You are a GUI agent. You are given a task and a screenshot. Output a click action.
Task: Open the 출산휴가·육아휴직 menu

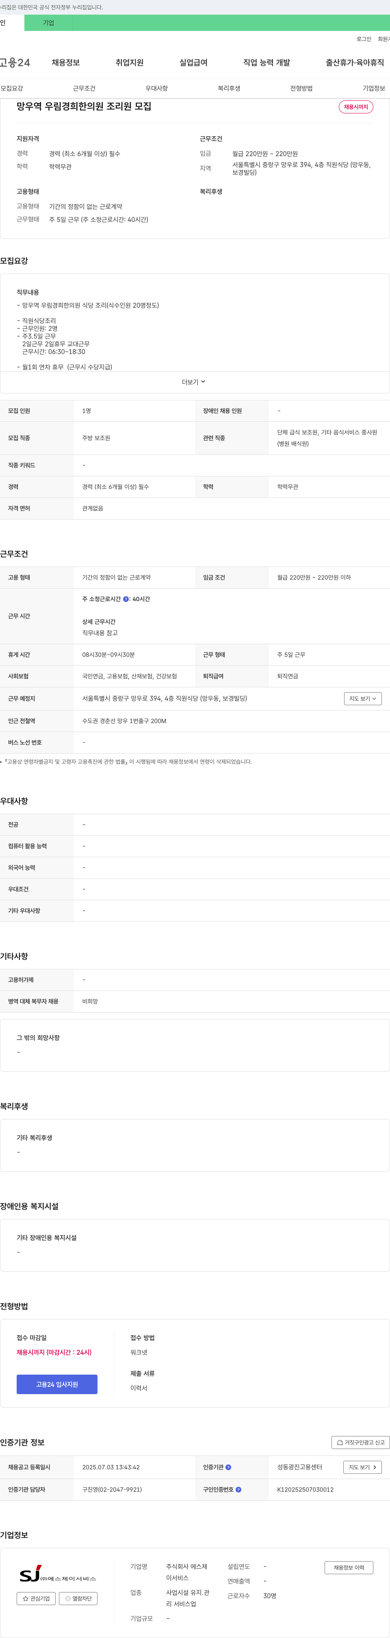[x=355, y=63]
